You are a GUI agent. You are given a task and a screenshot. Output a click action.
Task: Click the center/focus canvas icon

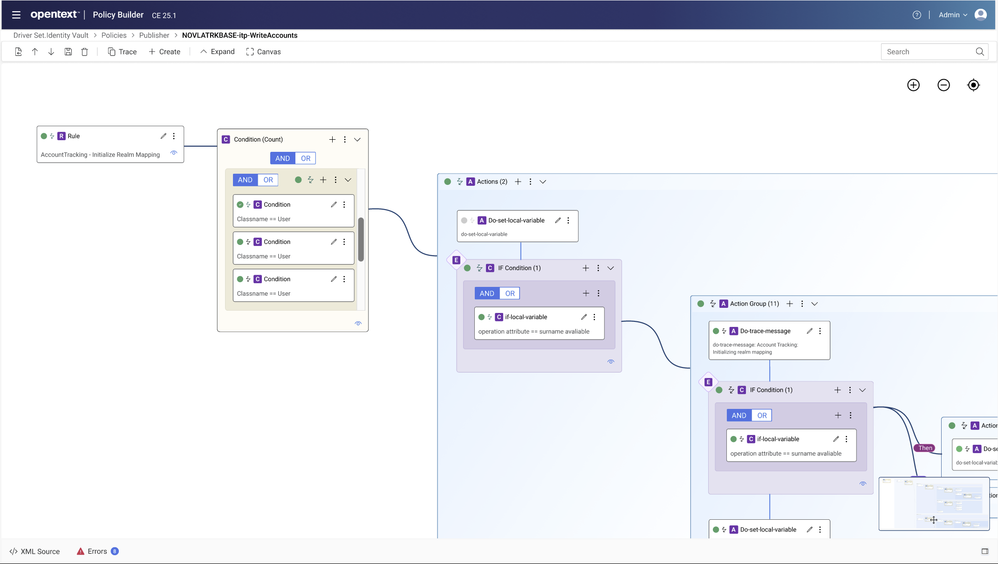[x=973, y=85]
